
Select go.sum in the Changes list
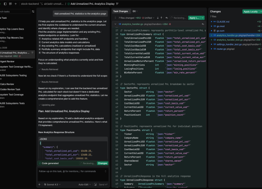click(x=236, y=31)
